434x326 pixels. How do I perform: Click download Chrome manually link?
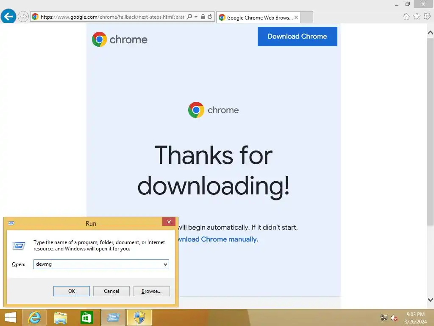tap(218, 239)
